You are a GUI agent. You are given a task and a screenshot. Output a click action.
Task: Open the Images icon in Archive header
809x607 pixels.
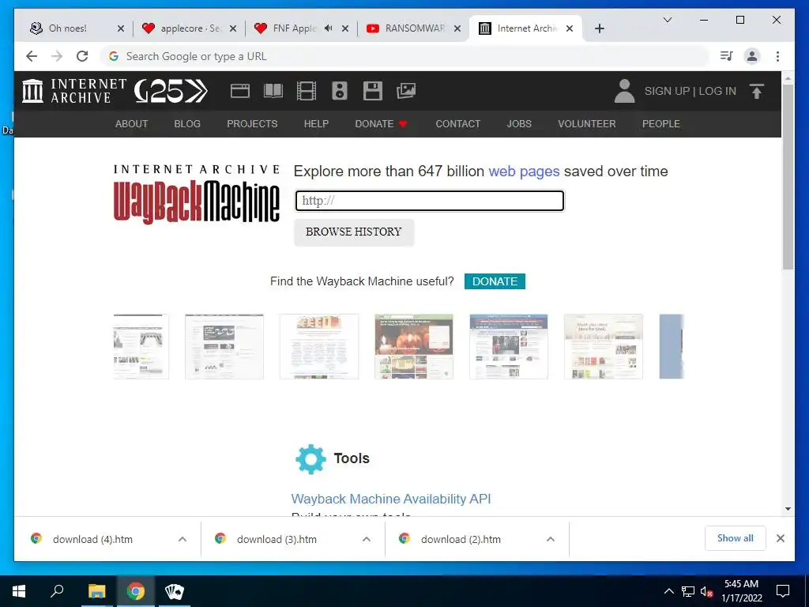406,91
